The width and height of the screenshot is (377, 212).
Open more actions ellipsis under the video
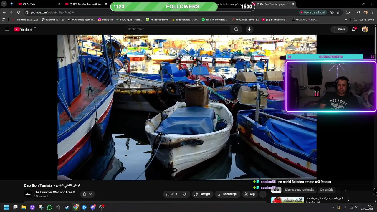coord(263,194)
